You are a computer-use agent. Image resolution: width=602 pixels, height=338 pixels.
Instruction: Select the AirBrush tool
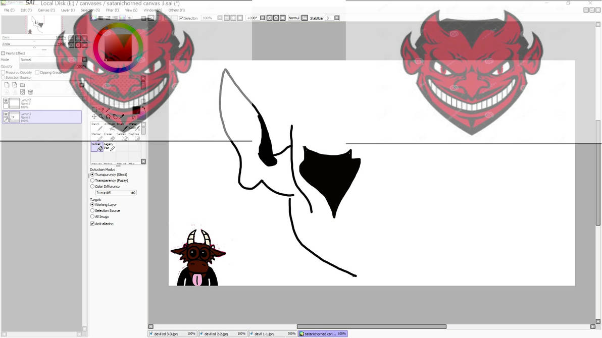[x=110, y=127]
